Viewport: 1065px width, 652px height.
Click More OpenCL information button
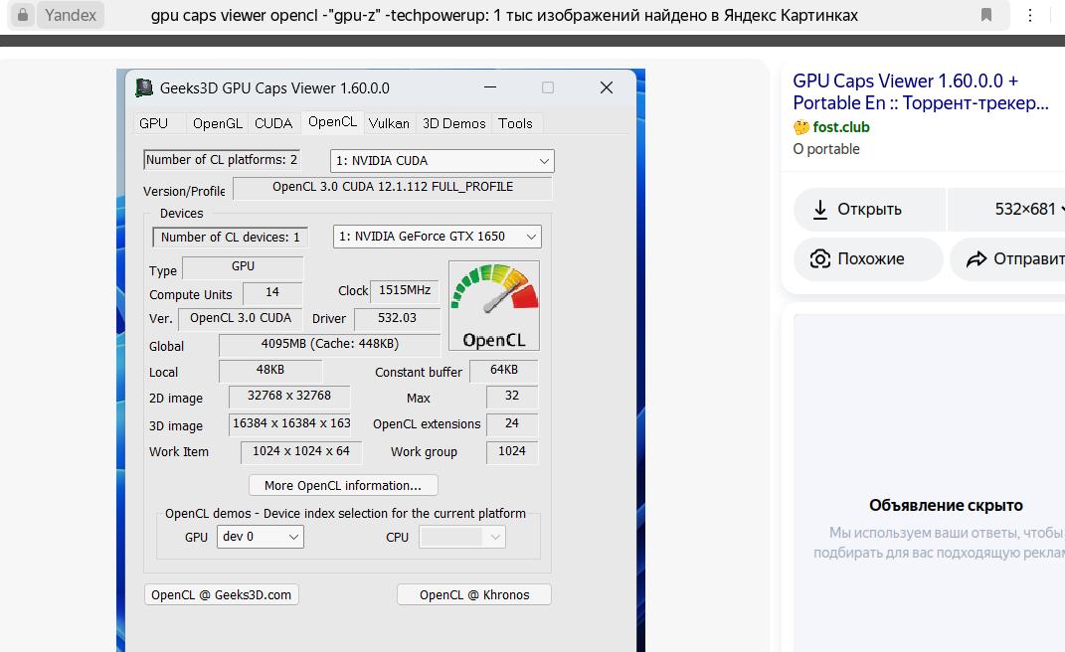343,486
